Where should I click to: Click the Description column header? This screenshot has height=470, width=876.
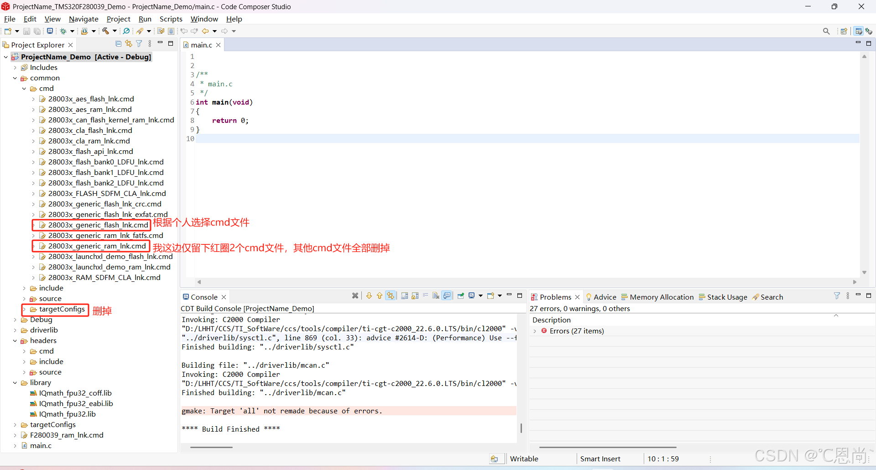click(x=551, y=320)
